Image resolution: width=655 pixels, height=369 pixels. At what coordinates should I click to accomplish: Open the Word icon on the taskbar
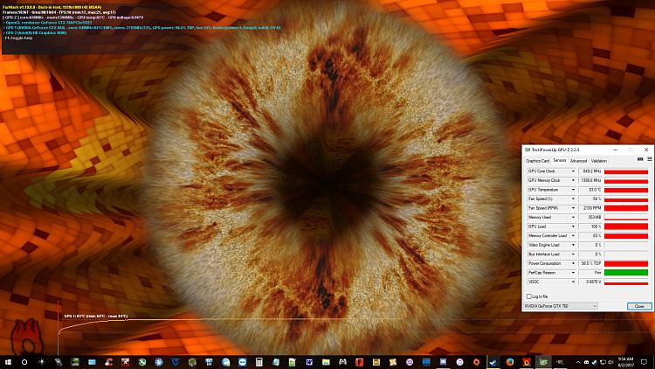click(x=309, y=362)
